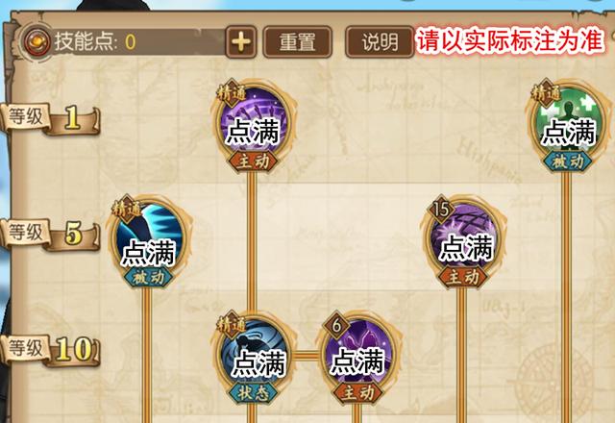
Task: Select the blue wave 被动 skill at level 5
Action: pyautogui.click(x=148, y=237)
